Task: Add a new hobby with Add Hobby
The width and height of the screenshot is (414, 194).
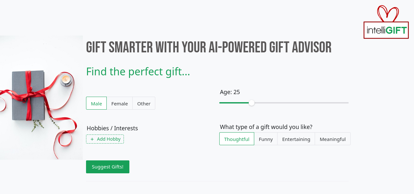Action: 105,139
